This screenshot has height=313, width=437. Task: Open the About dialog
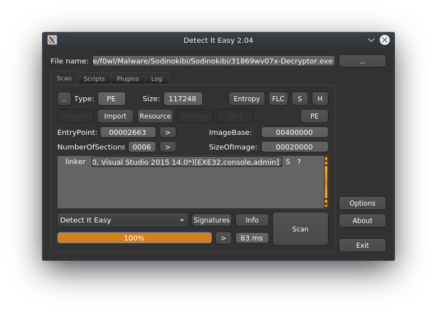click(x=362, y=221)
